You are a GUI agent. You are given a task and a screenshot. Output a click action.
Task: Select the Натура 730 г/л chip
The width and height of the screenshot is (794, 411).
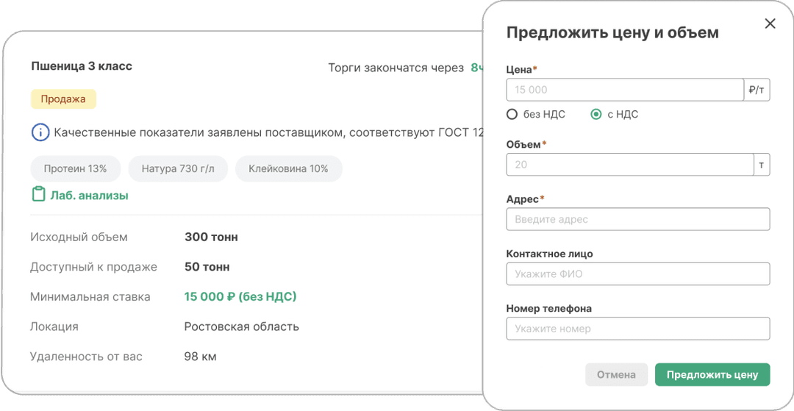tap(178, 169)
